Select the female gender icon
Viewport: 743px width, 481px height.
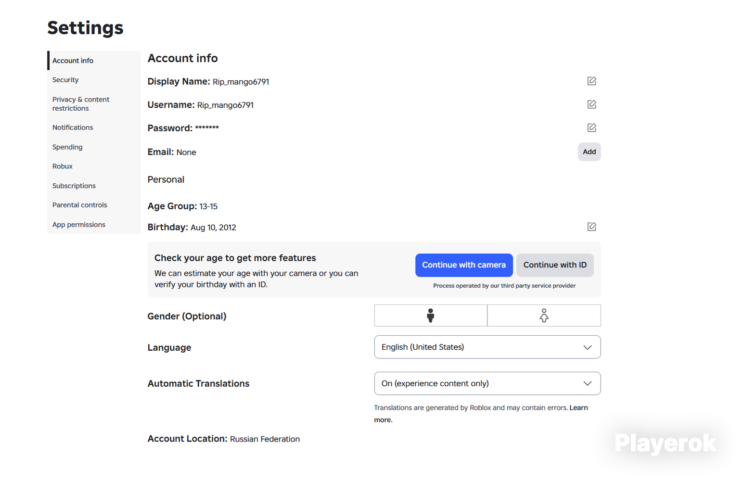pyautogui.click(x=544, y=316)
